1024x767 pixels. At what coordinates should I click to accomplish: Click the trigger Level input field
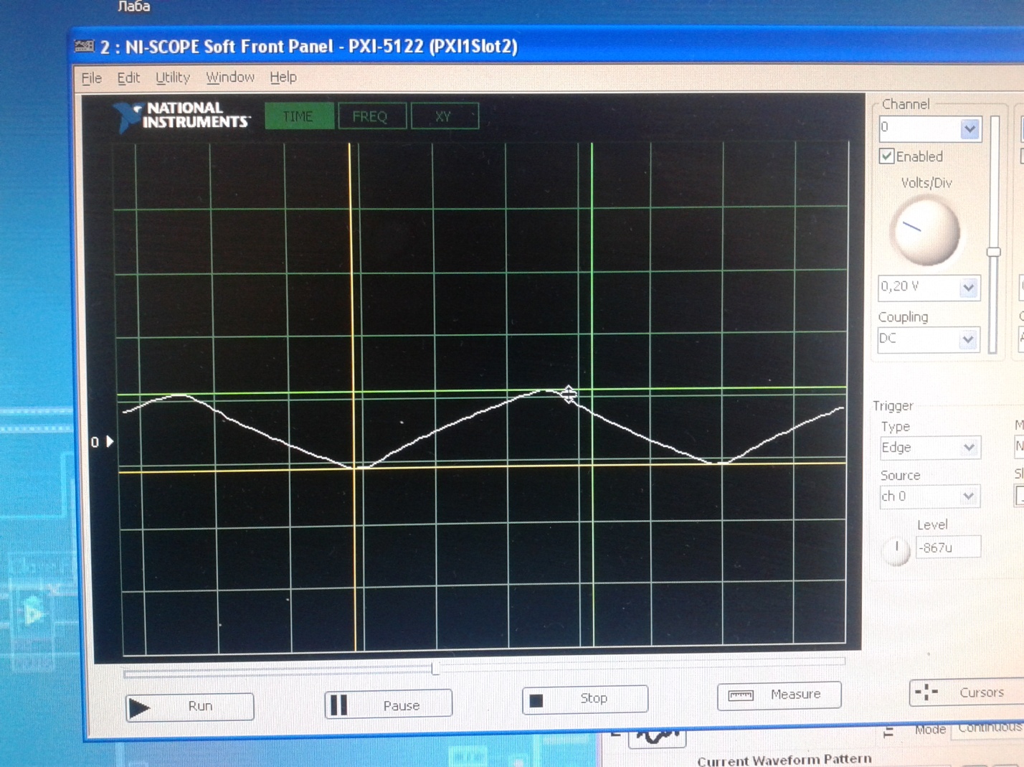click(x=947, y=547)
